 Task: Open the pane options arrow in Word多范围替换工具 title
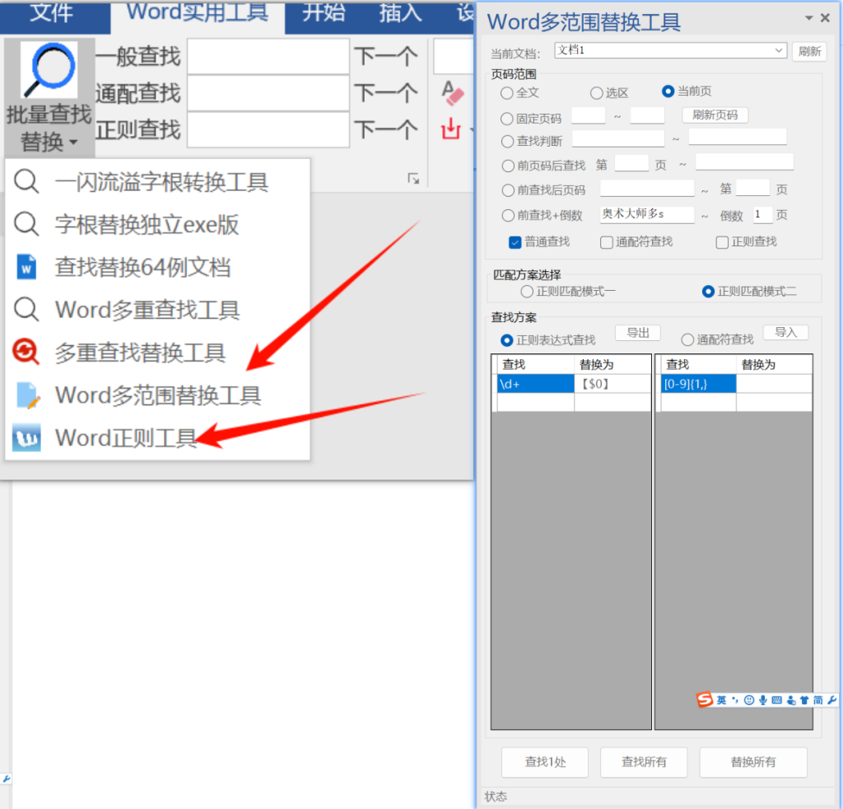pyautogui.click(x=808, y=18)
